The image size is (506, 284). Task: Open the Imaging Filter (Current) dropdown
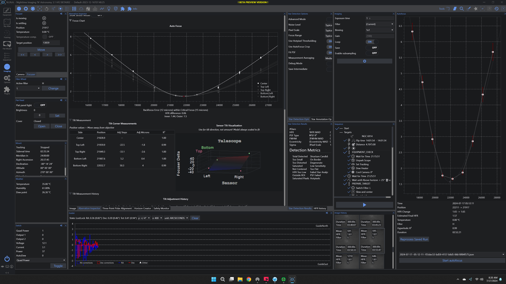[379, 24]
